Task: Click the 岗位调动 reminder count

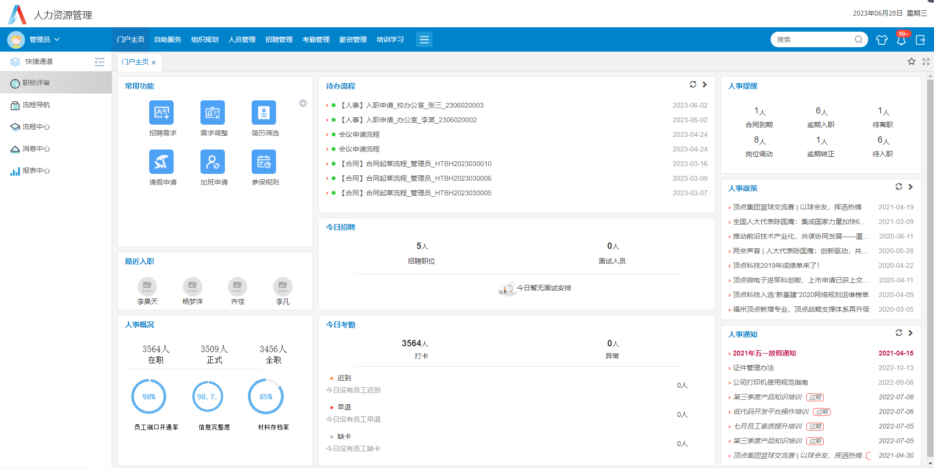Action: pyautogui.click(x=759, y=140)
